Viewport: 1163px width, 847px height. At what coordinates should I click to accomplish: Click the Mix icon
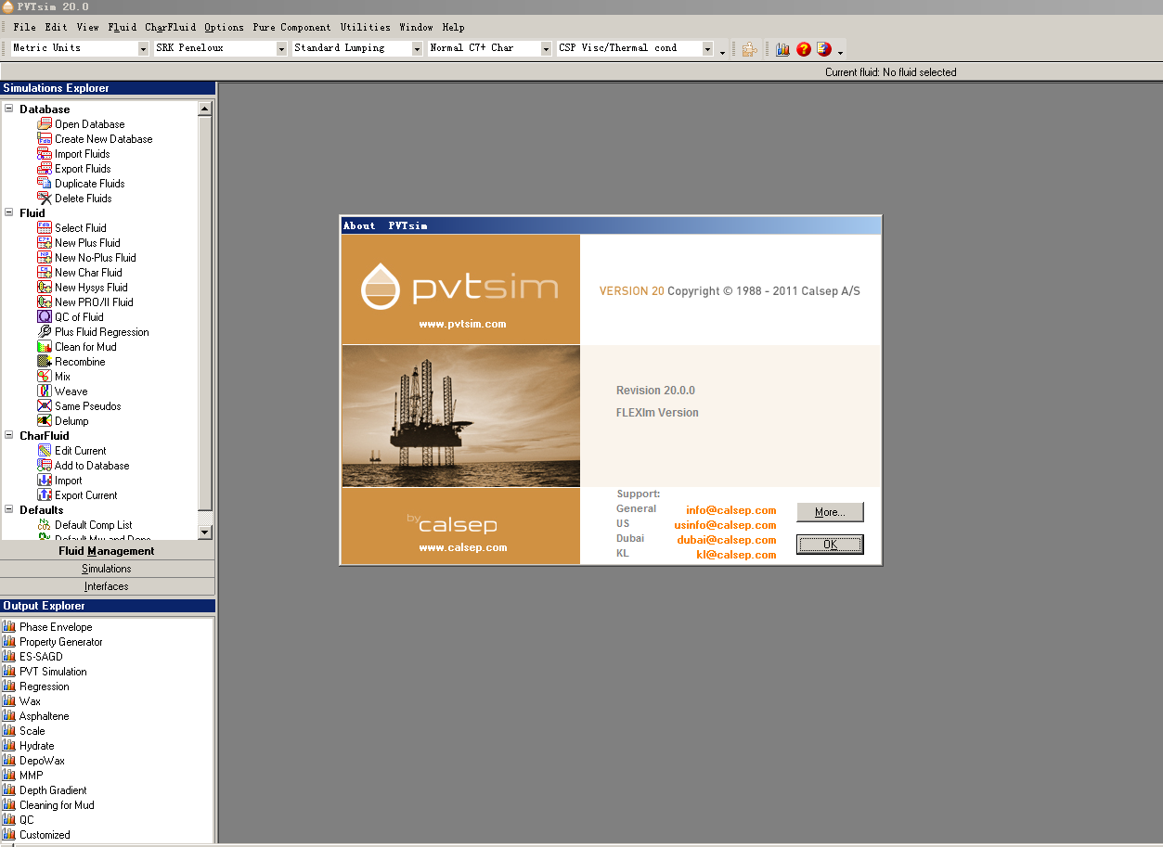(45, 376)
